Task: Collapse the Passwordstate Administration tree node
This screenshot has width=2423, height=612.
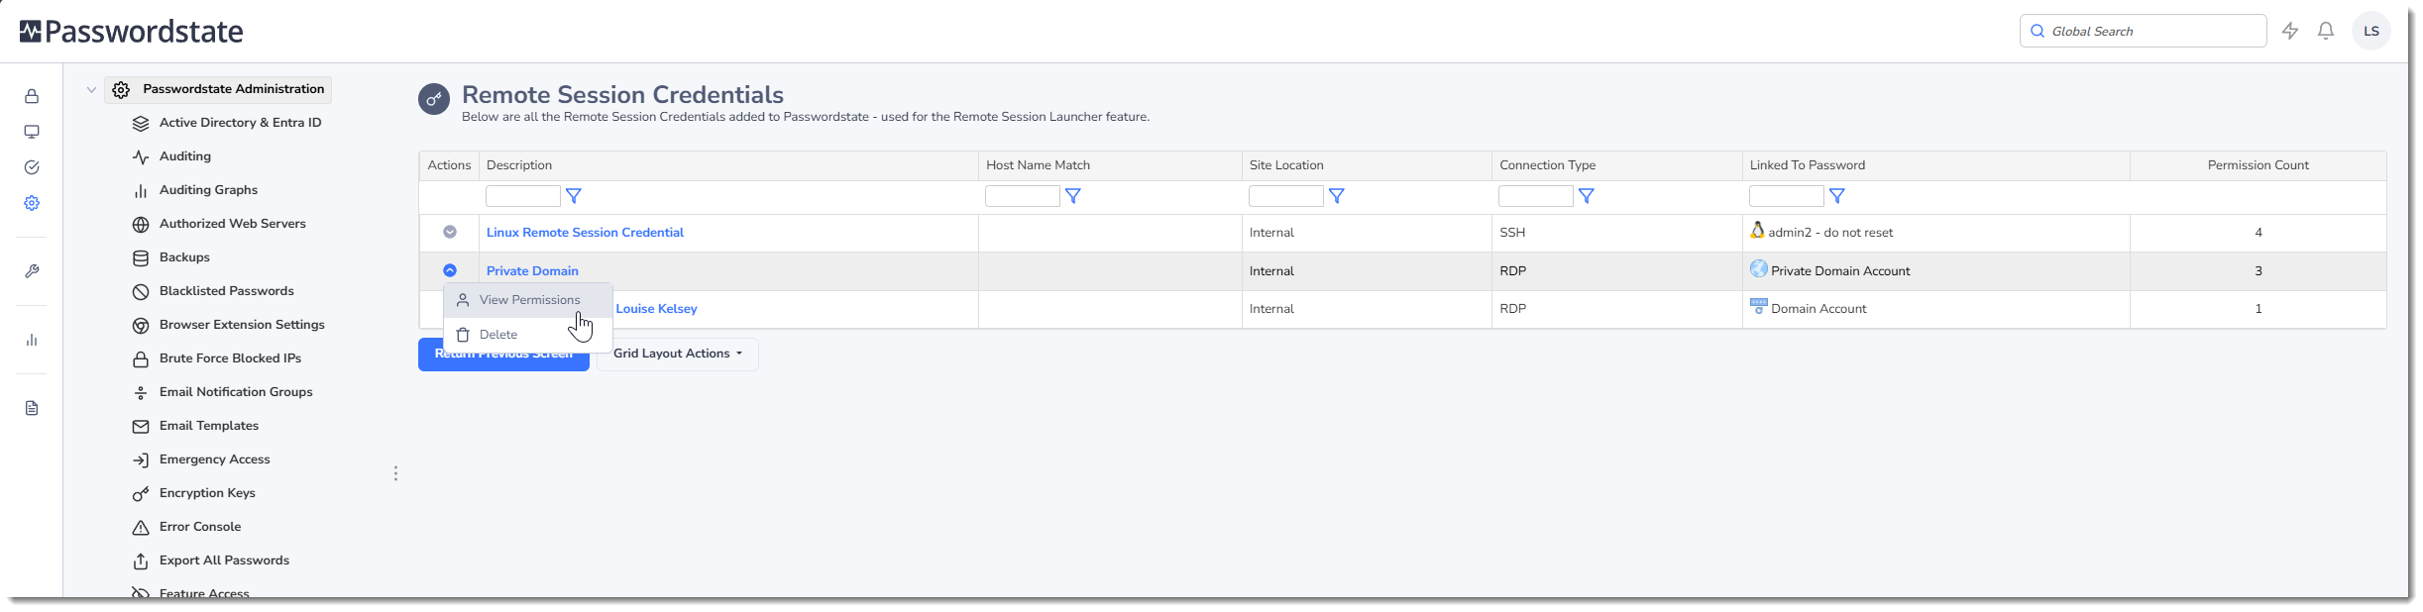Action: tap(91, 90)
